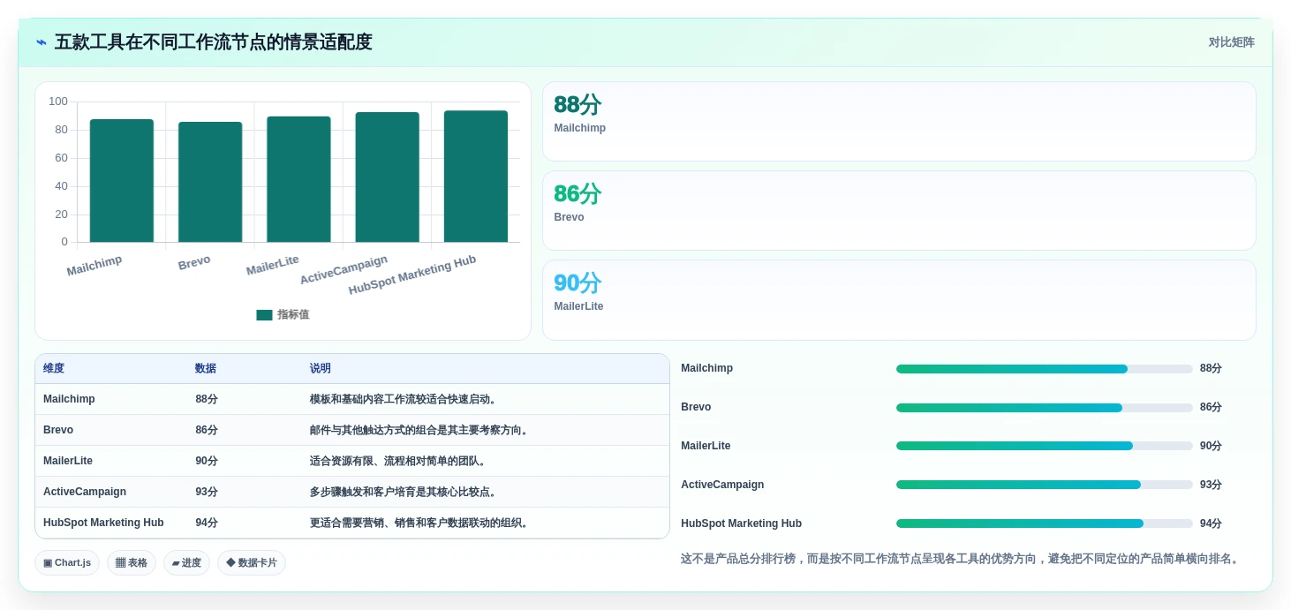Select the 表格 tag chip

[132, 563]
